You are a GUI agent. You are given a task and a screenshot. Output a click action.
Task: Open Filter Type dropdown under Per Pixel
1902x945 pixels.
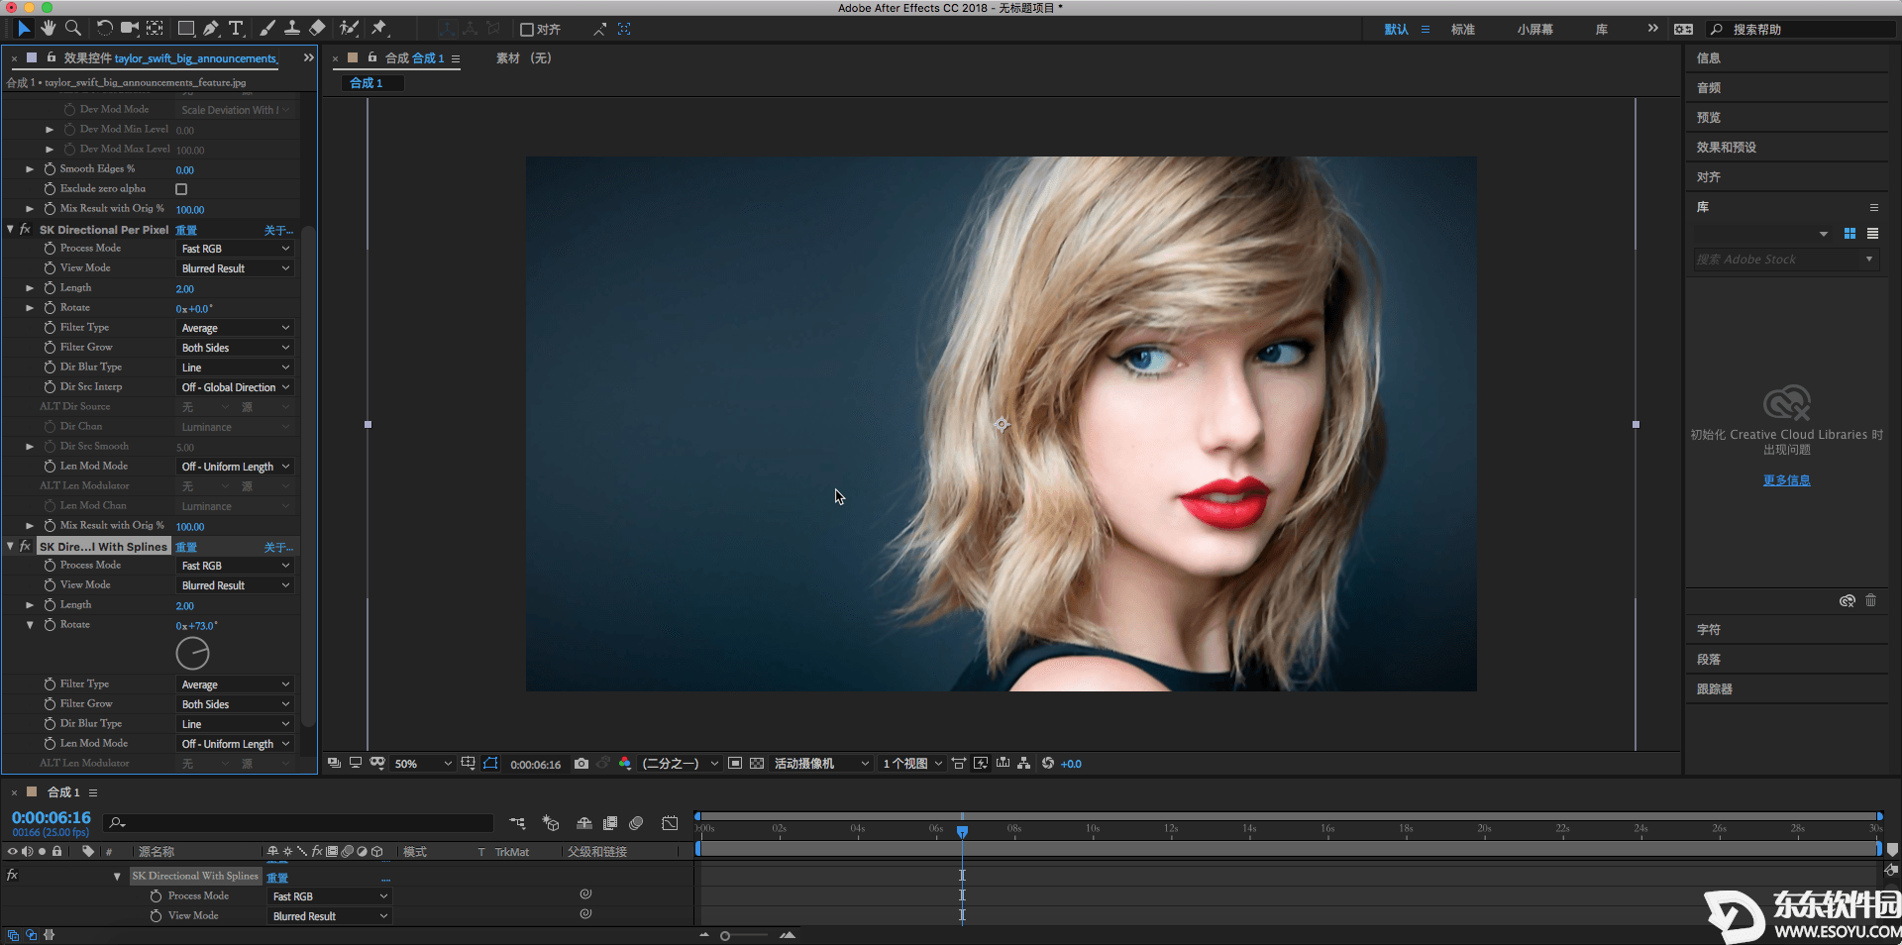click(235, 328)
